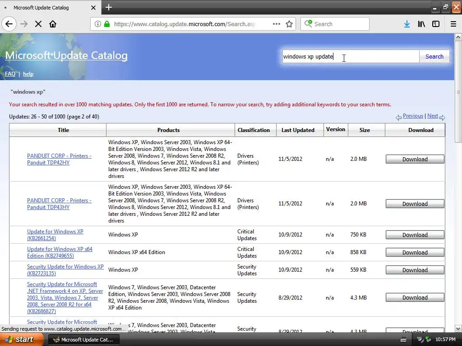Select the Microsoft Update Catalog tab

coord(50,8)
